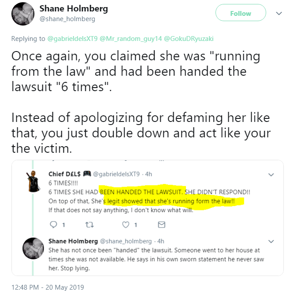Click the @shane_holmberg handle under the name
286x291 pixels.
click(67, 19)
